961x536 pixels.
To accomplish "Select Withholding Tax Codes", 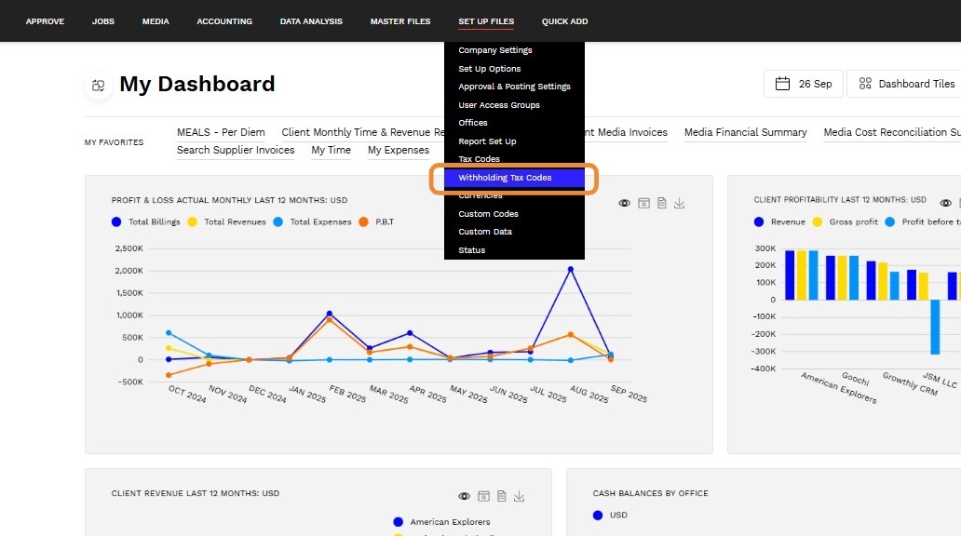I will [514, 178].
